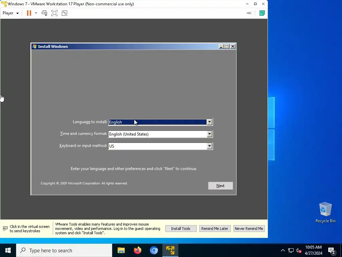The image size is (342, 257).
Task: Expand the power options arrow beside pause
Action: [36, 13]
